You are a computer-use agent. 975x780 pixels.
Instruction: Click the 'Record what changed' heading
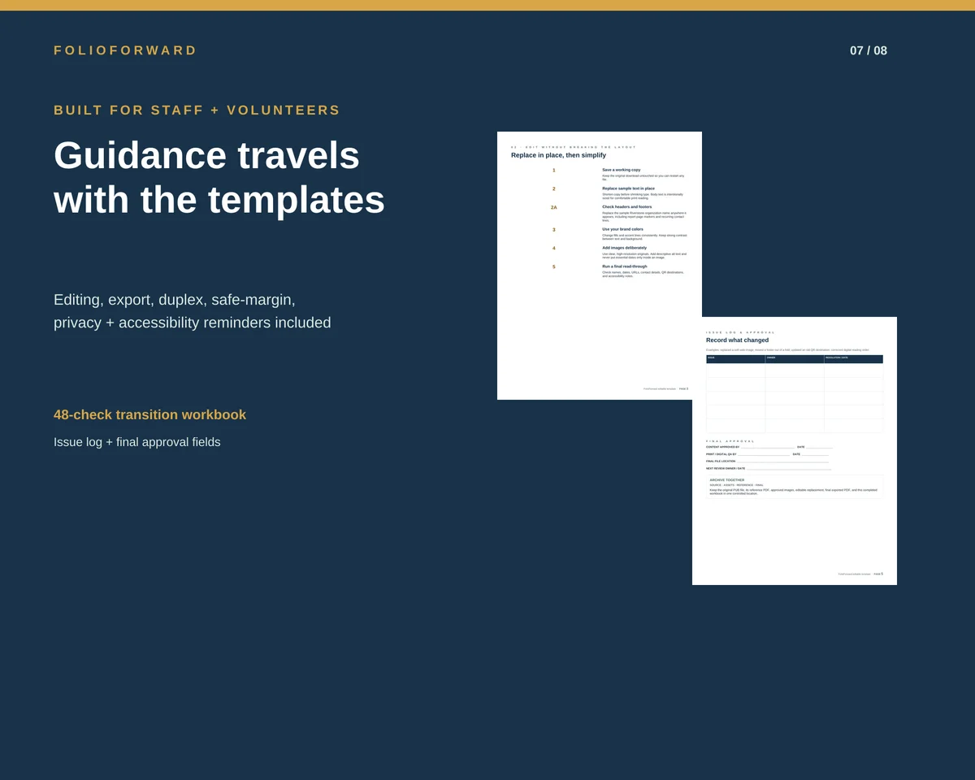[x=737, y=340]
